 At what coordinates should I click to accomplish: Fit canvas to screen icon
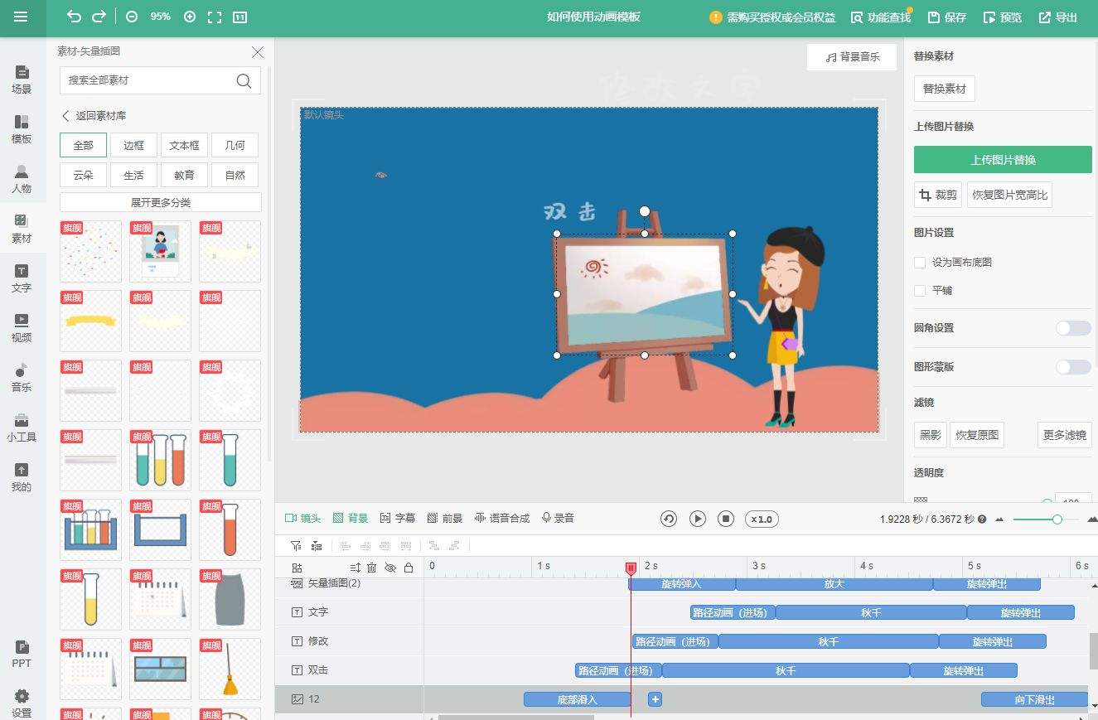point(215,17)
